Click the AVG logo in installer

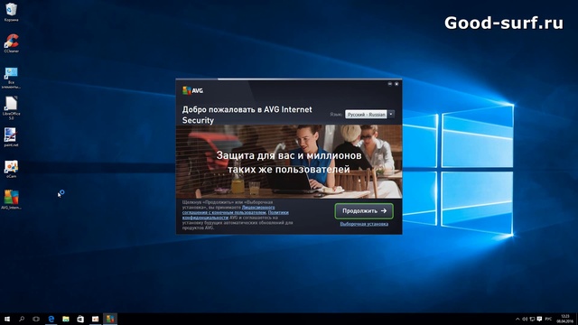point(192,90)
